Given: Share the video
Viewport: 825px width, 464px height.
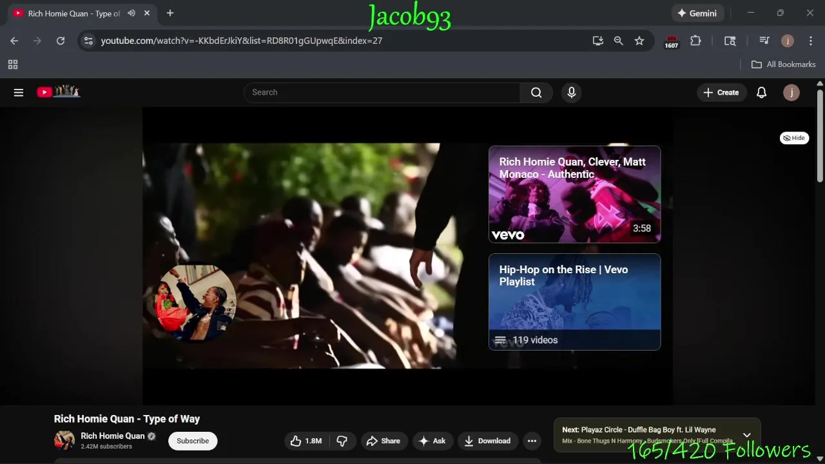Looking at the screenshot, I should coord(384,441).
